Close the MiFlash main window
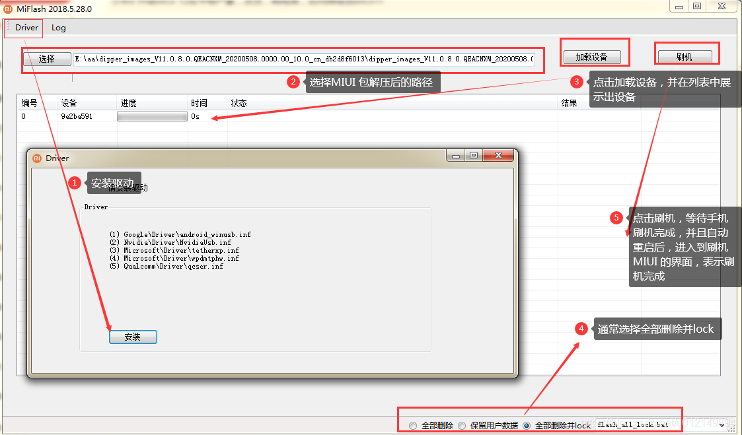742x435 pixels. click(x=722, y=7)
